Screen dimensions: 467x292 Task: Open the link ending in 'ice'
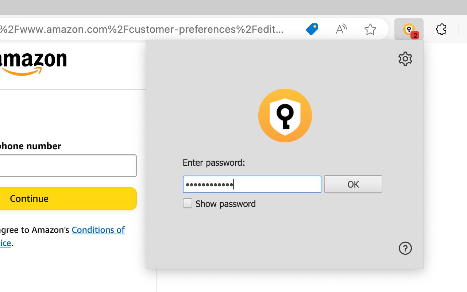point(5,243)
